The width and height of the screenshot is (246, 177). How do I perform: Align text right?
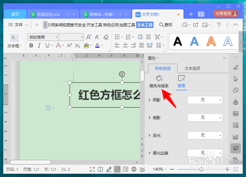click(x=133, y=45)
